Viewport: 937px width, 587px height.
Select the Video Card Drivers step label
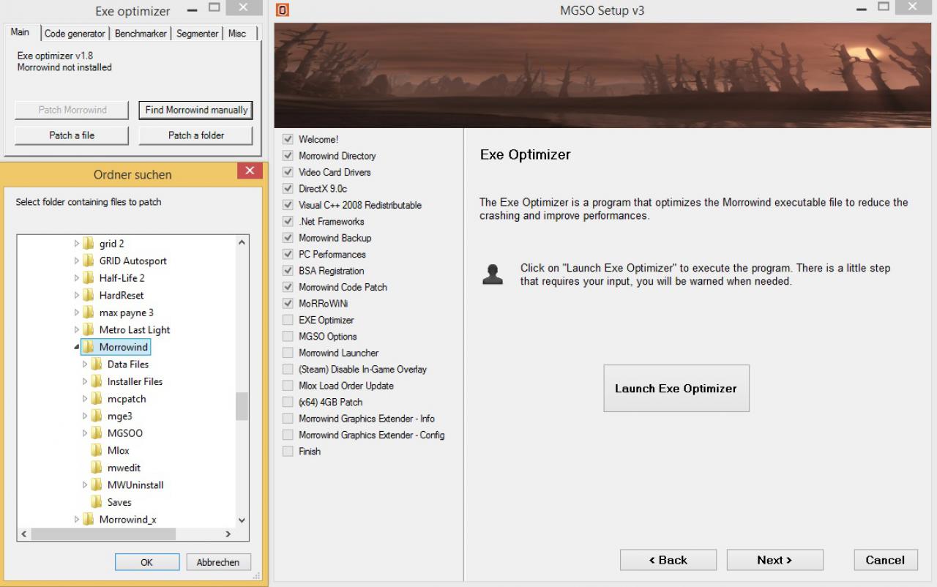click(335, 172)
